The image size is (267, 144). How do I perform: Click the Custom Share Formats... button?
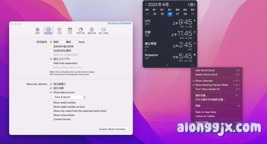[x=113, y=129]
